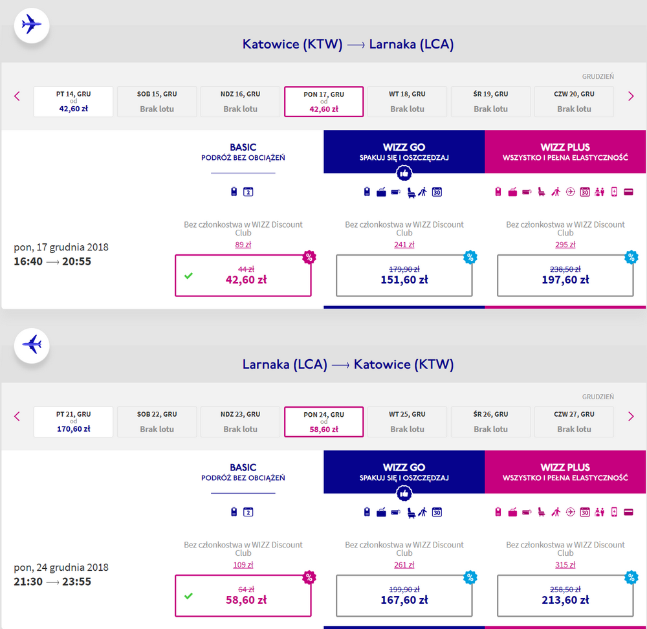Select the BASIC 42,60 zł outbound fare
This screenshot has height=629, width=647.
click(x=243, y=275)
